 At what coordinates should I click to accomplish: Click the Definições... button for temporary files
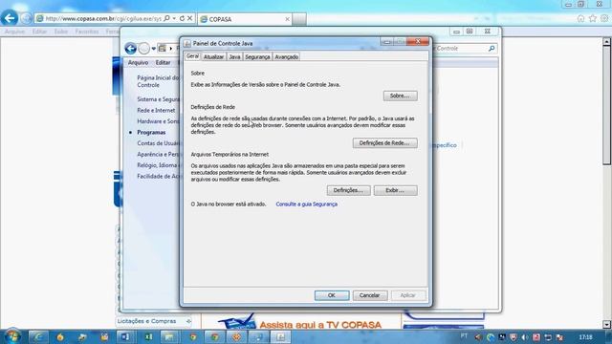click(x=348, y=190)
